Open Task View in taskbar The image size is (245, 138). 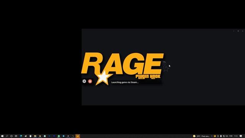pos(16,136)
